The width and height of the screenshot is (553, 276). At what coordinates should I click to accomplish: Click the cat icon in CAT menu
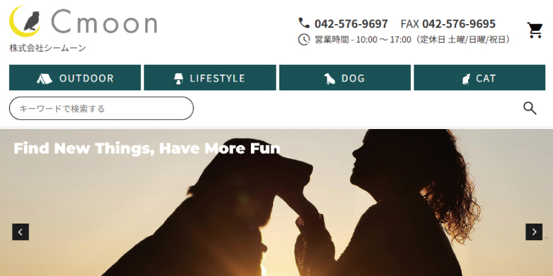466,78
